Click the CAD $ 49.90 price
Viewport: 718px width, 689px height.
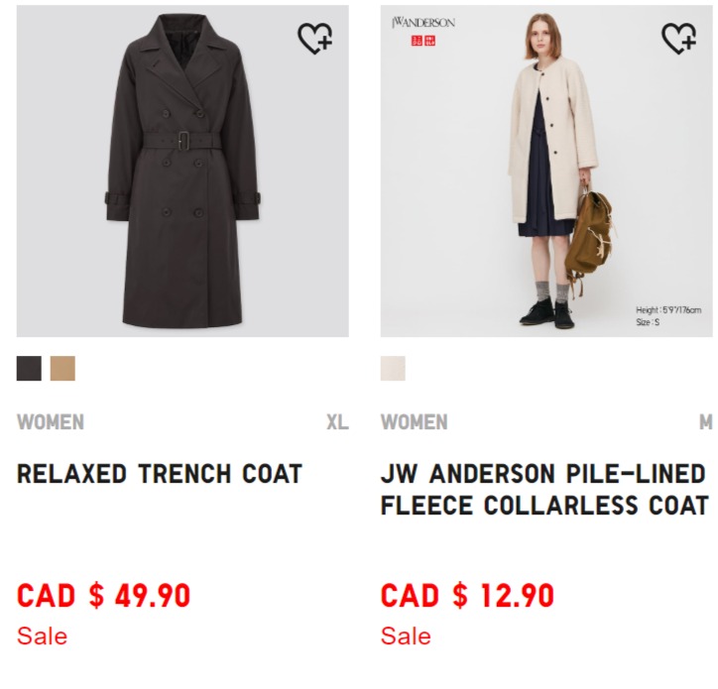click(103, 595)
